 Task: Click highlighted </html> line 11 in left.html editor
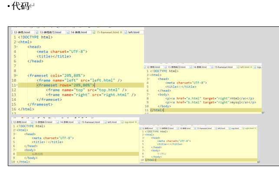(x=206, y=110)
